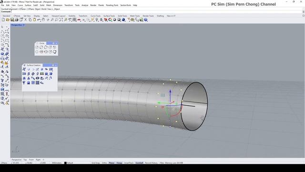This screenshot has width=305, height=172.
Task: Open the SubD menu
Action: 35,5
